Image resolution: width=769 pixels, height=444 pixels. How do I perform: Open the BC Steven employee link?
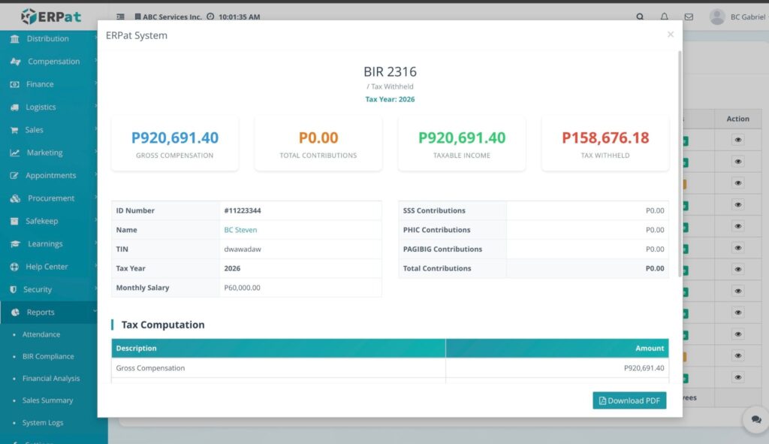point(240,230)
